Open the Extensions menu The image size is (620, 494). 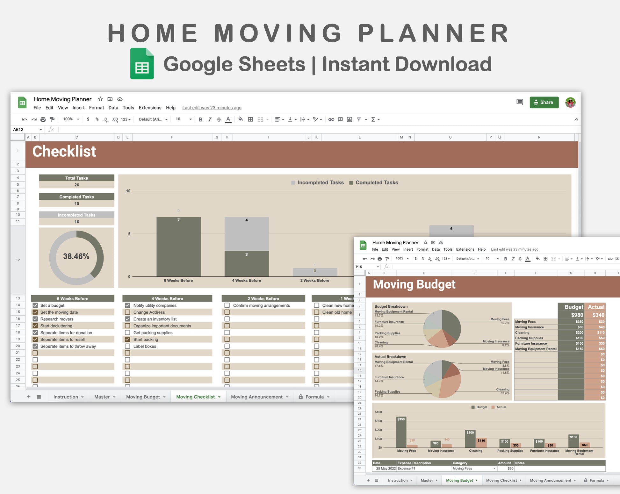150,108
